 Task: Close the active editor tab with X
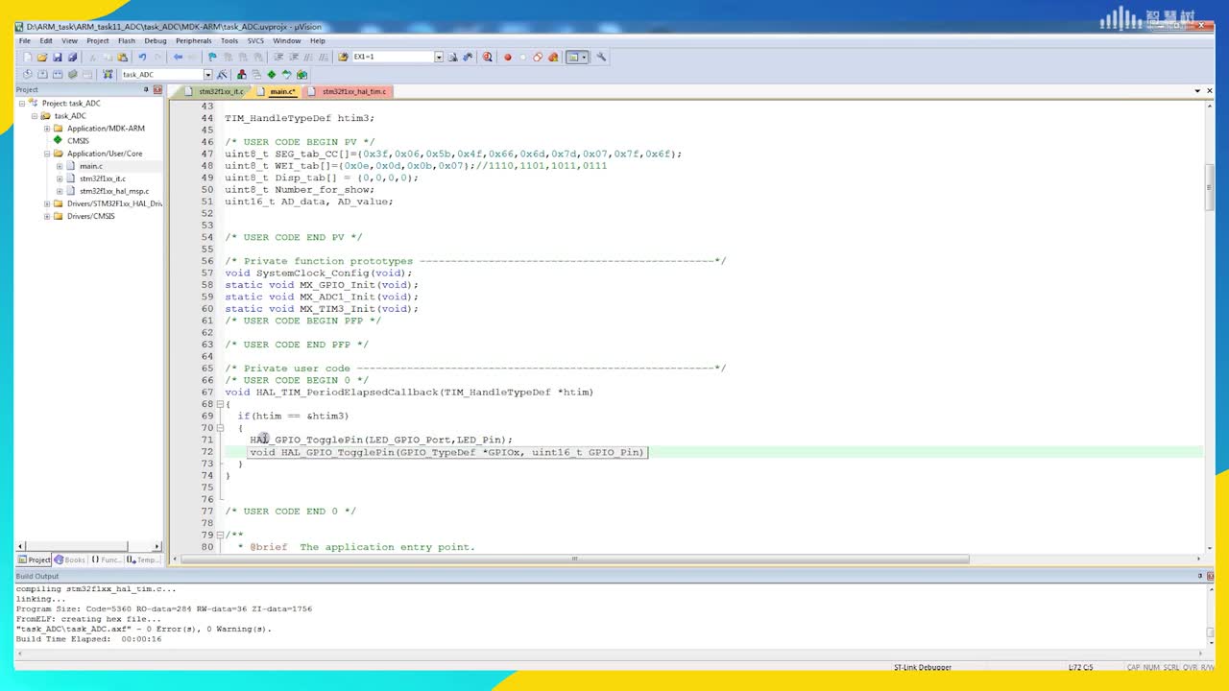1208,91
